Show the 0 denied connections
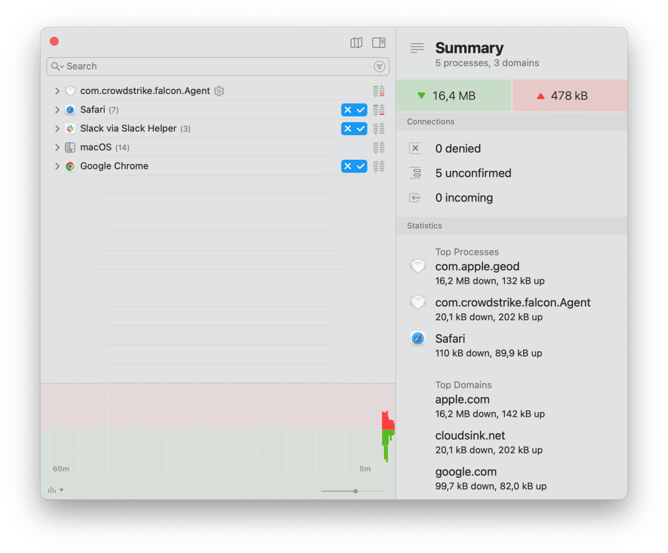The height and width of the screenshot is (553, 668). [x=458, y=149]
